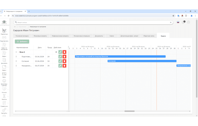Edit the Веха 1 row
Image resolution: width=198 pixels, height=126 pixels.
pos(60,52)
